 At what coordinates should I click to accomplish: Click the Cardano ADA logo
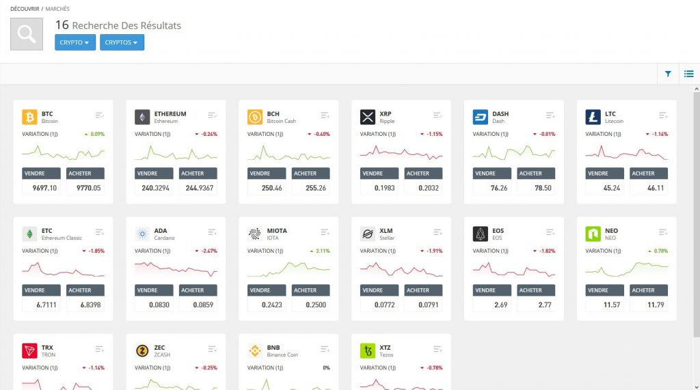click(142, 234)
